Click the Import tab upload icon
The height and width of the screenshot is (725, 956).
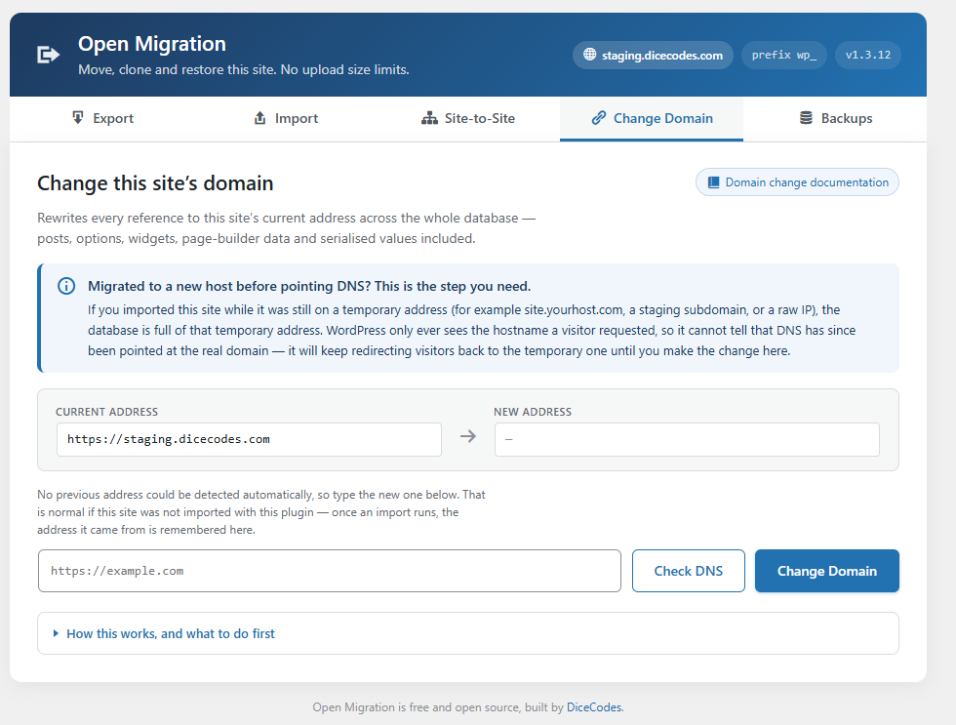pyautogui.click(x=259, y=118)
